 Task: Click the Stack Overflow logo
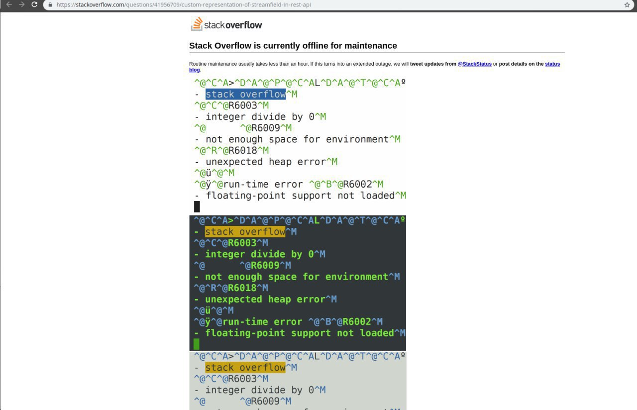coord(226,24)
